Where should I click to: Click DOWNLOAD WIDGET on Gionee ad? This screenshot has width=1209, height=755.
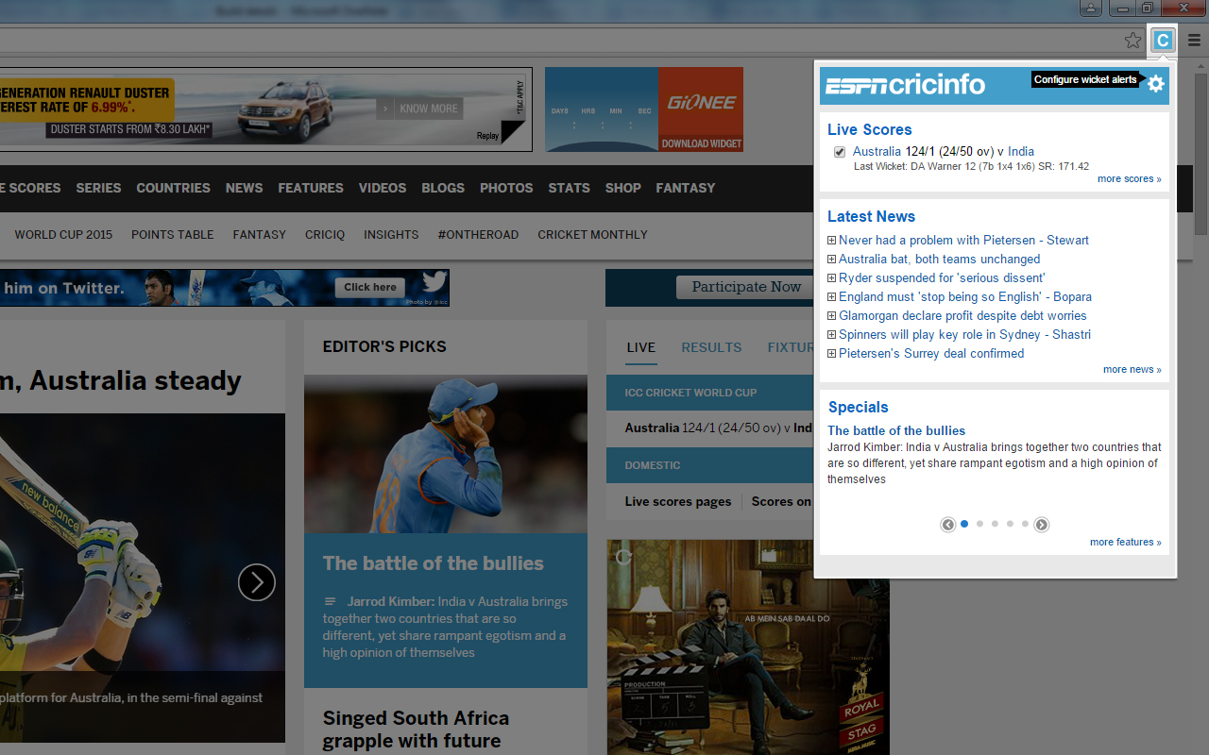pos(702,144)
